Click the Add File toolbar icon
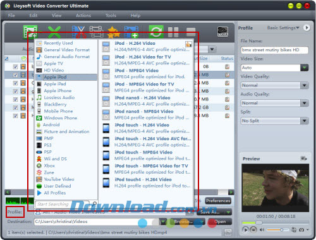This screenshot has height=240, width=316. click(x=30, y=32)
